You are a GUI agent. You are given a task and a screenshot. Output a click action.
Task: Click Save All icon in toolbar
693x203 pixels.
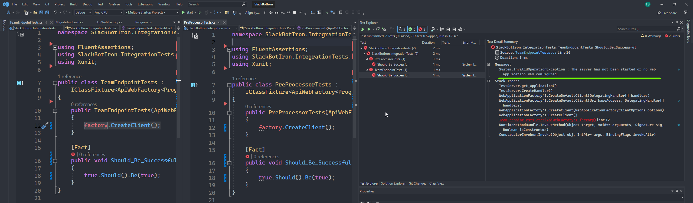tap(47, 12)
